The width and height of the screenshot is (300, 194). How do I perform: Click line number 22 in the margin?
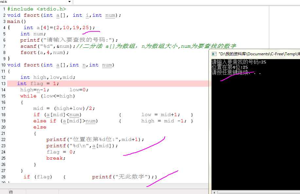tap(4, 139)
